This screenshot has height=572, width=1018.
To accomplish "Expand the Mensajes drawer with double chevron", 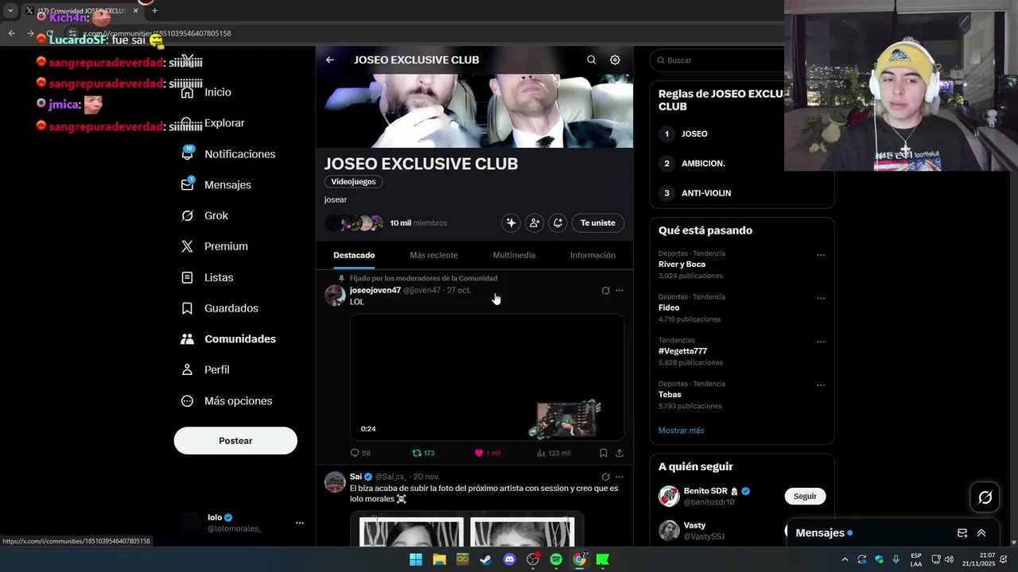I will (x=981, y=533).
